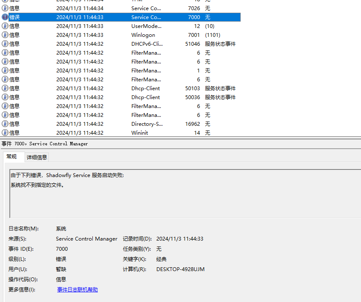Click the 7000 value beside 事件 ID(E)
This screenshot has height=302, width=361.
(x=62, y=249)
